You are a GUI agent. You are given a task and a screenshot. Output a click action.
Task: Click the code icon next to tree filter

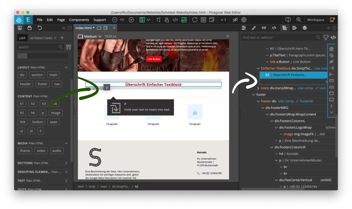(x=333, y=37)
